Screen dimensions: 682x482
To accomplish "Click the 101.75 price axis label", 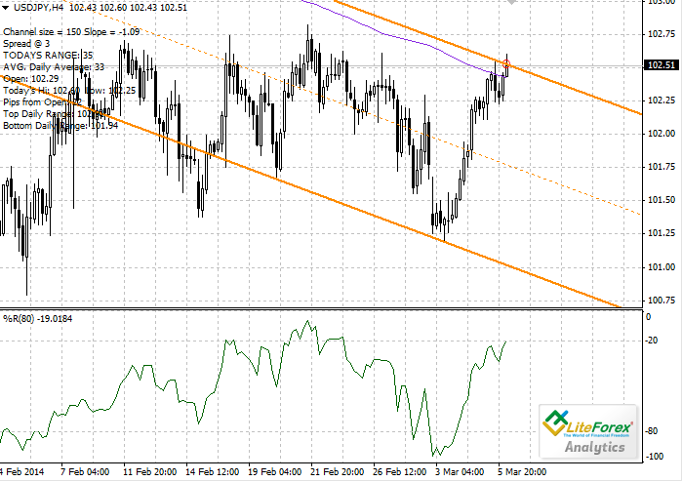I will [662, 167].
